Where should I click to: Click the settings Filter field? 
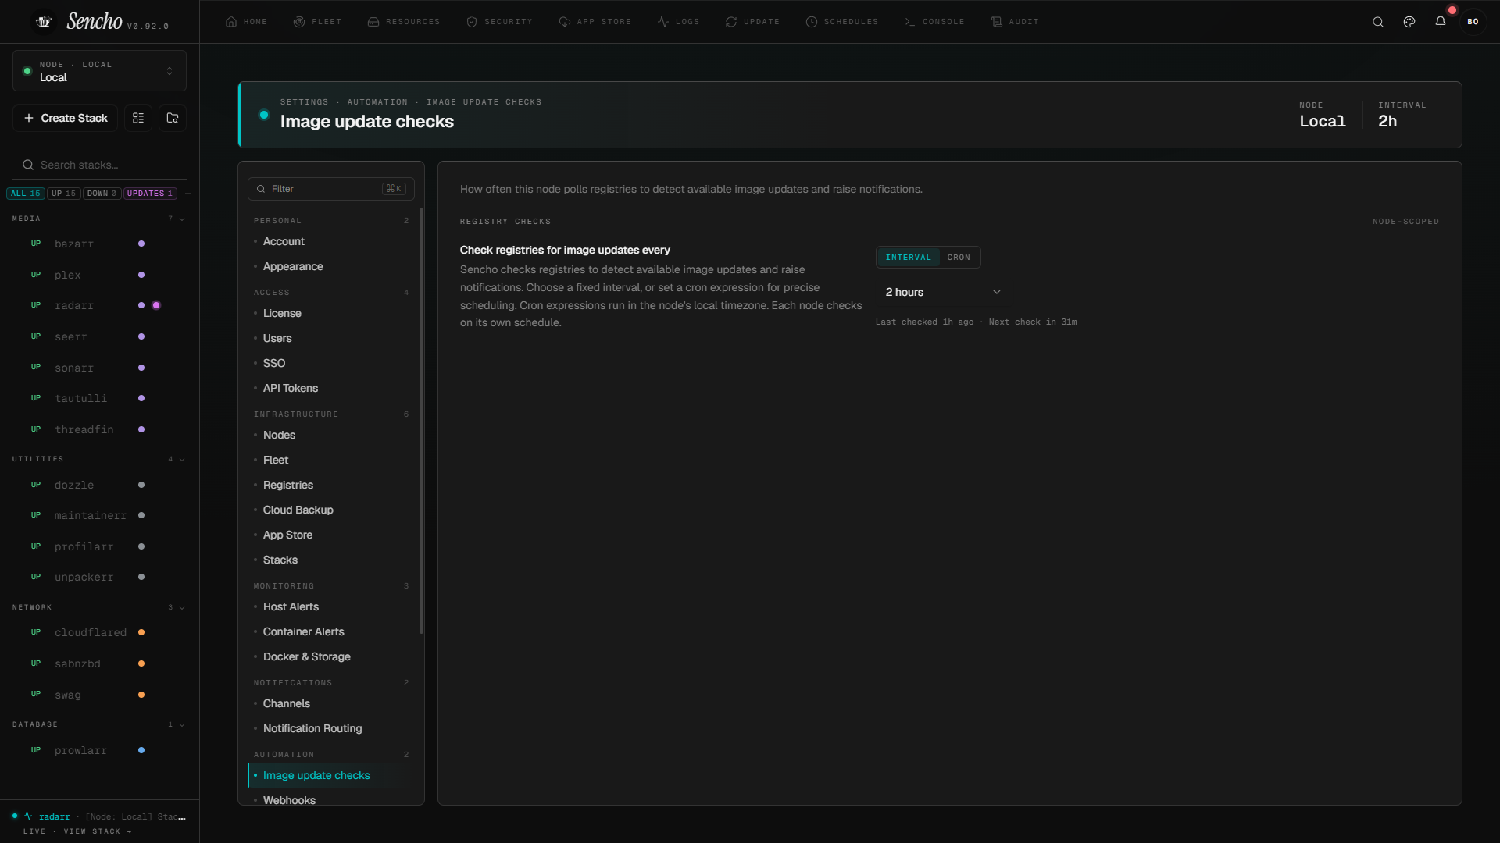tap(331, 189)
